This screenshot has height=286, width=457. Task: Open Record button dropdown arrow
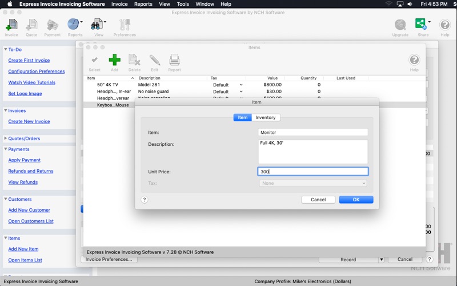pos(381,260)
